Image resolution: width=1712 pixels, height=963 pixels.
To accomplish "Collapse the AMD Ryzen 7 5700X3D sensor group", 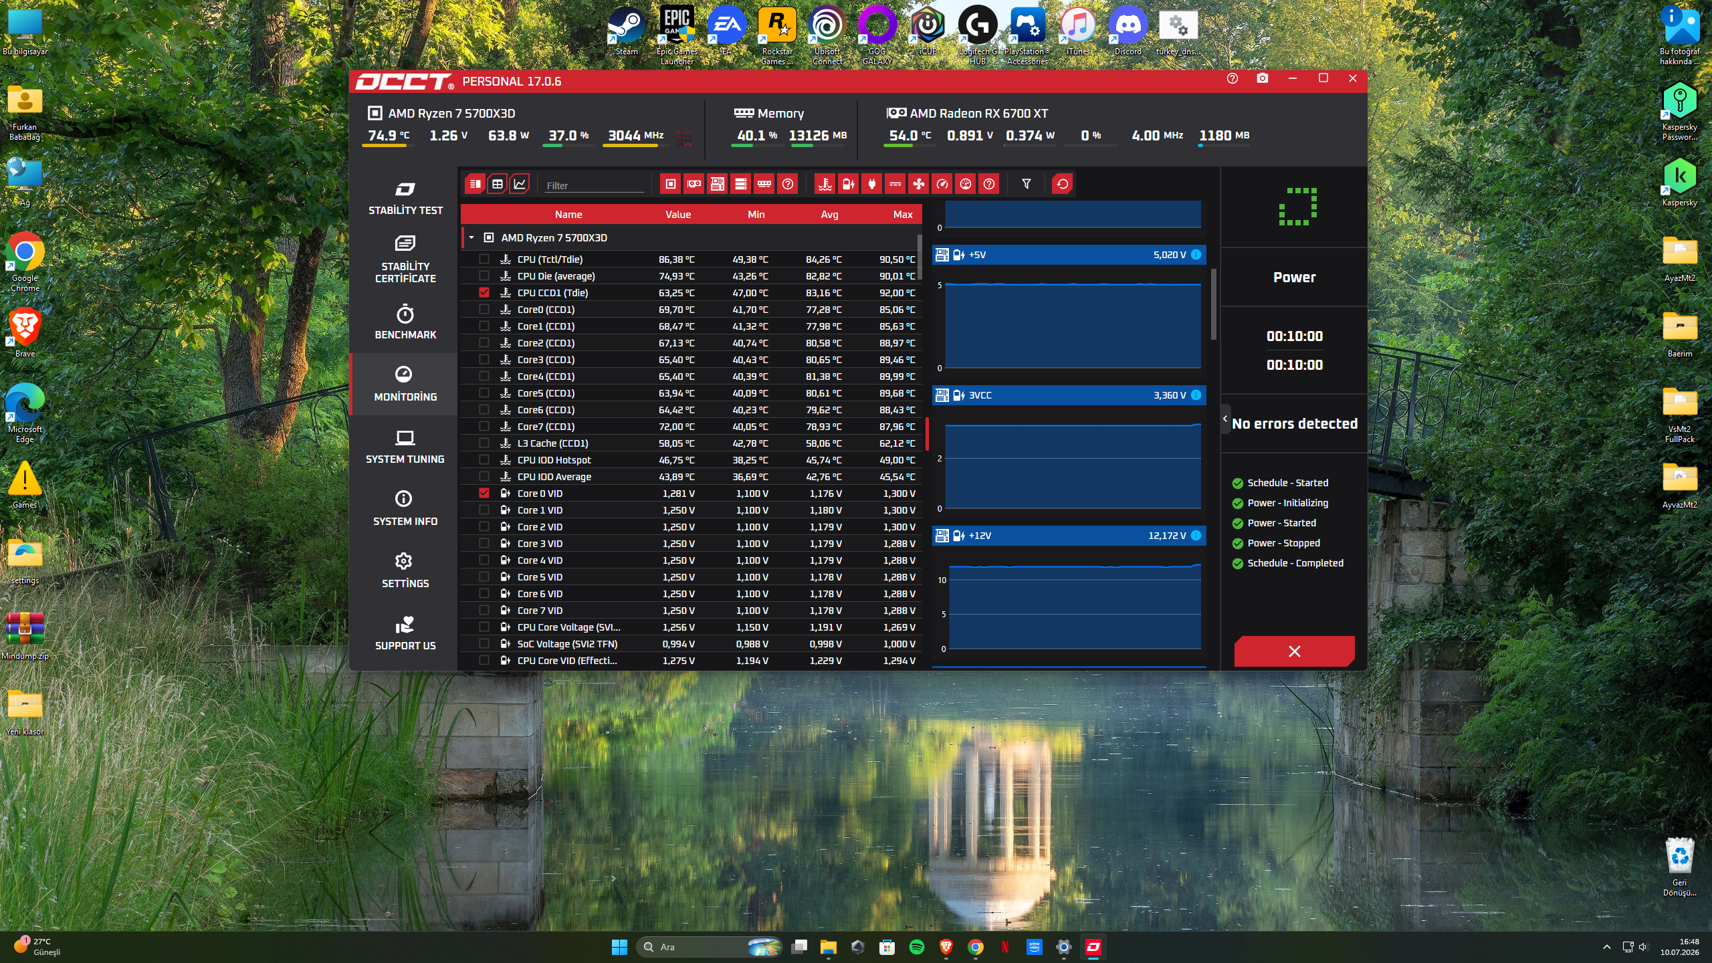I will tap(471, 237).
